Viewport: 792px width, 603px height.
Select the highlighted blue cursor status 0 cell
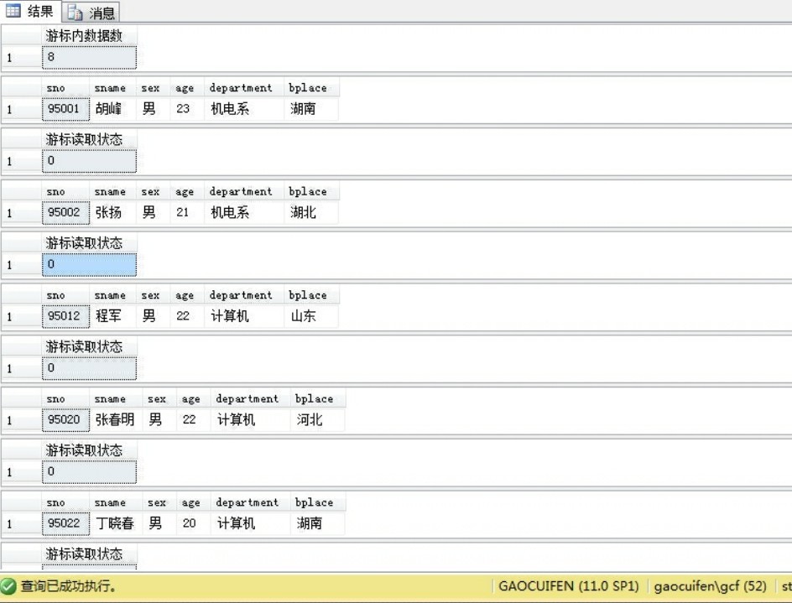pyautogui.click(x=90, y=265)
